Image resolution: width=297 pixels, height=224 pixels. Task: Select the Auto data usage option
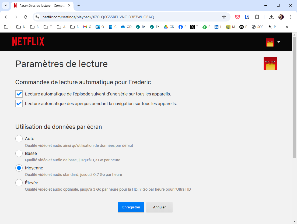pyautogui.click(x=19, y=139)
